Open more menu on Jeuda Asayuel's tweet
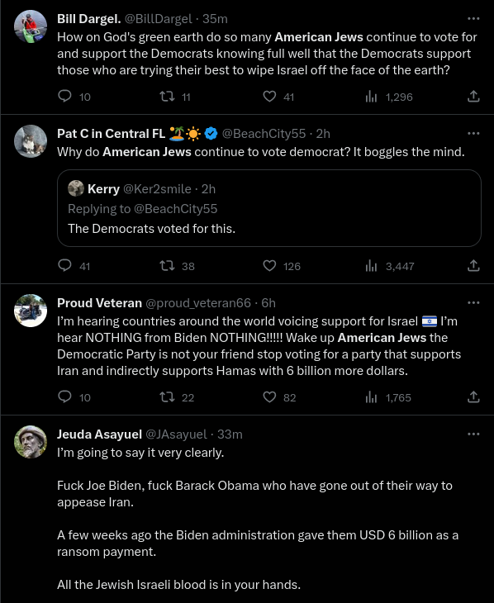Image resolution: width=494 pixels, height=603 pixels. click(473, 434)
